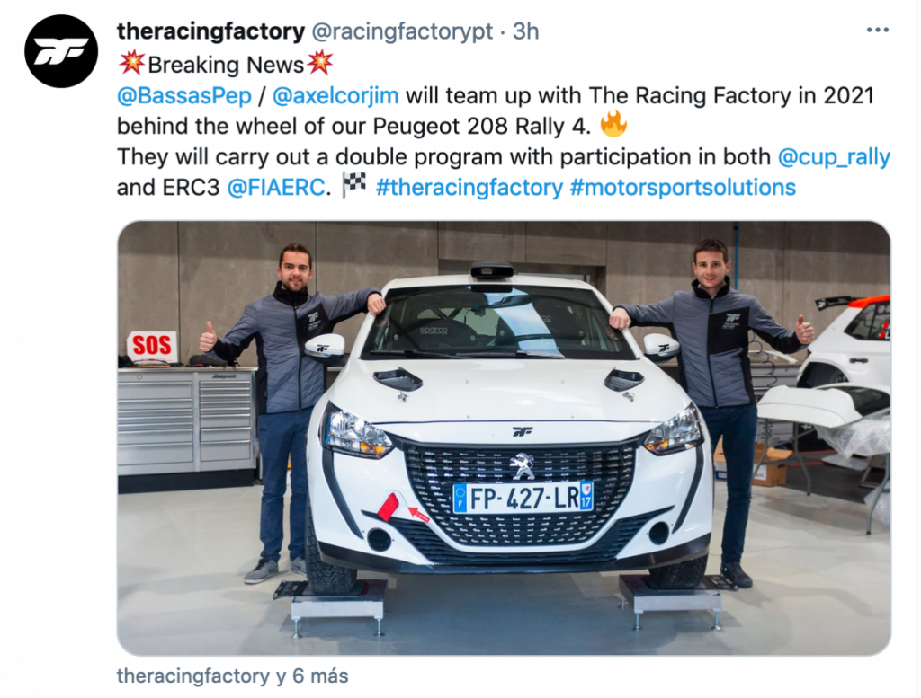Open theracingfactory profile avatar
The image size is (921, 698).
[x=61, y=51]
